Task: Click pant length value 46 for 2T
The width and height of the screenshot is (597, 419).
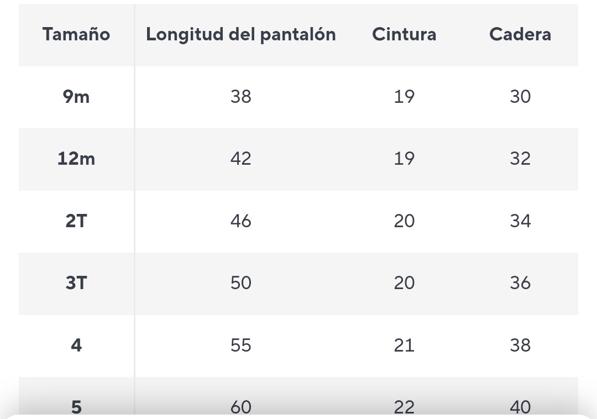Action: pyautogui.click(x=240, y=221)
